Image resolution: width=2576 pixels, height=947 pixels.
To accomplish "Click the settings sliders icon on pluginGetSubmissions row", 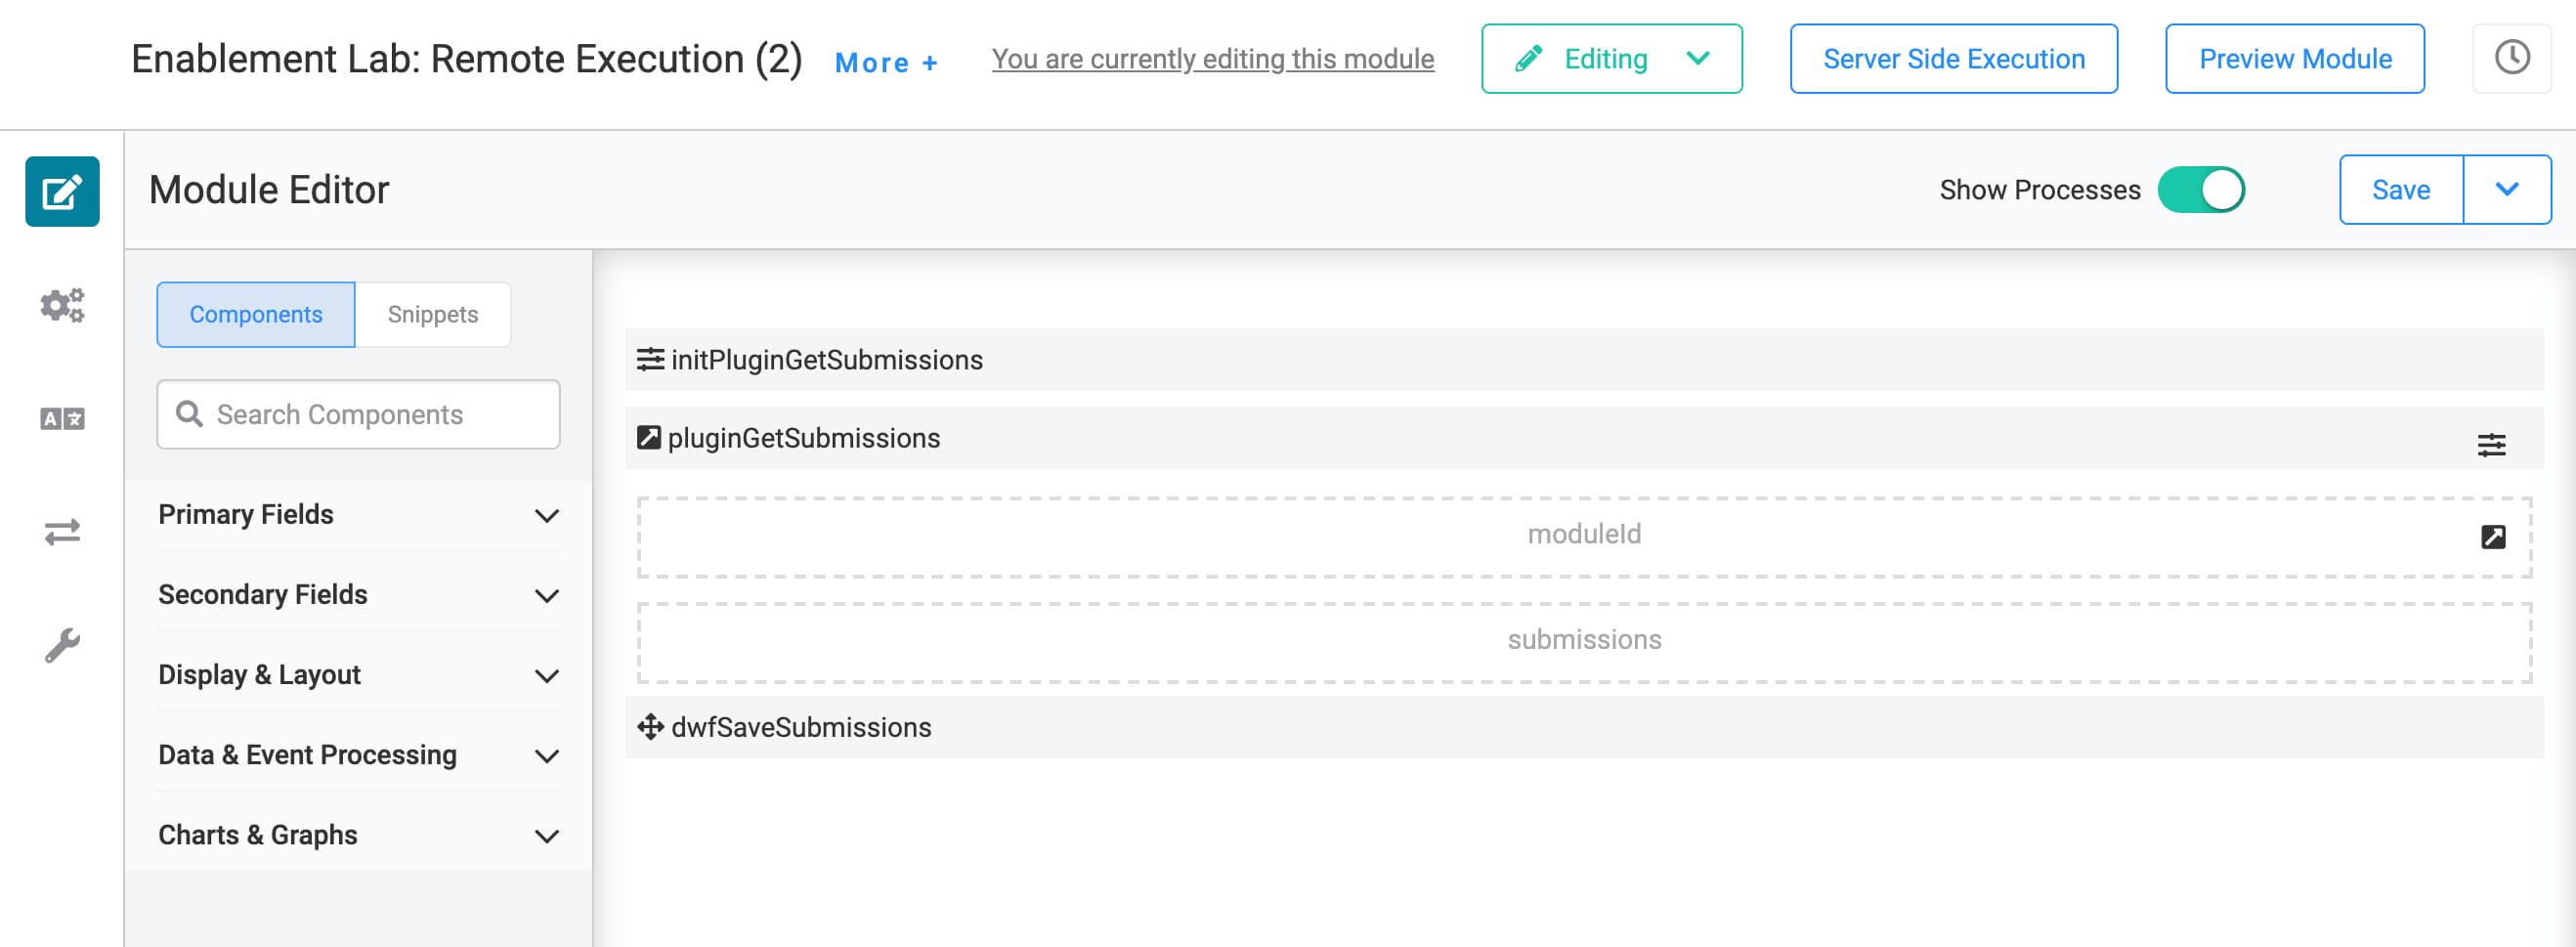I will [x=2491, y=444].
